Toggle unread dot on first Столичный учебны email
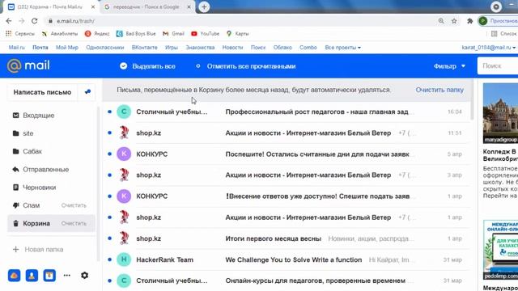The image size is (518, 291). pyautogui.click(x=110, y=112)
